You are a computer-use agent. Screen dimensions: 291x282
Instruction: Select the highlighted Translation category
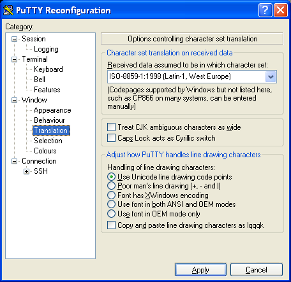point(51,130)
